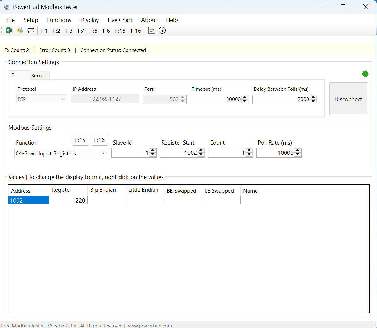This screenshot has width=377, height=328.
Task: Switch to the Serial tab
Action: 38,75
